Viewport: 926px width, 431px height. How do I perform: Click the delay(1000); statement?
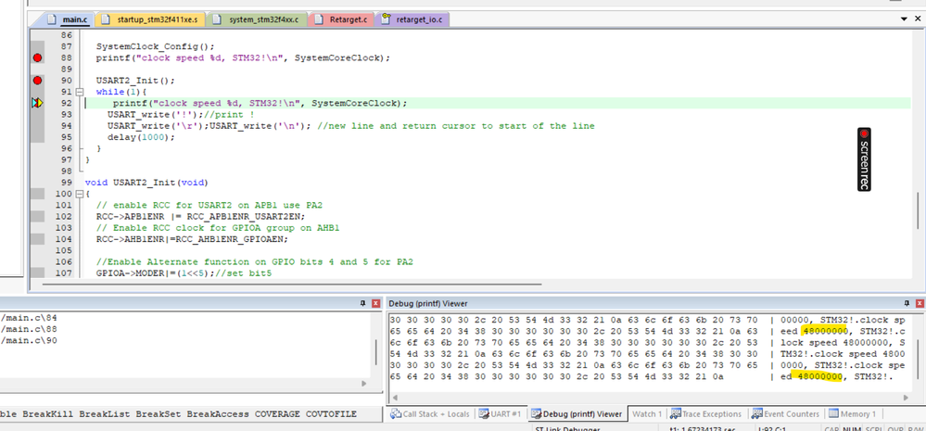pyautogui.click(x=141, y=137)
